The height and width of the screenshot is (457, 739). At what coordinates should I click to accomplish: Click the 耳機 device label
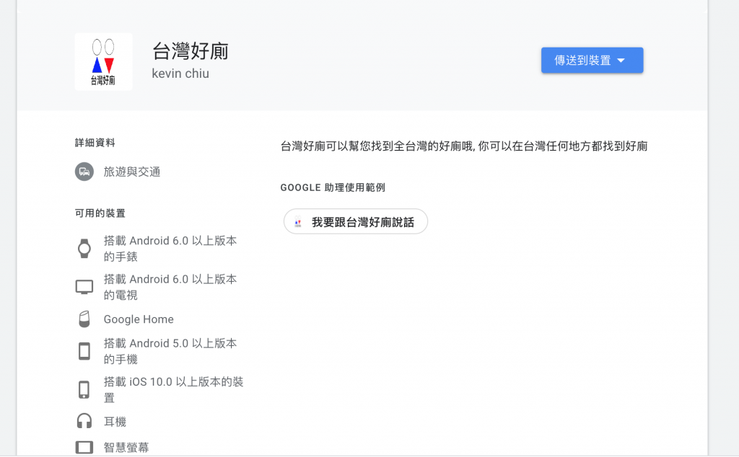point(115,422)
